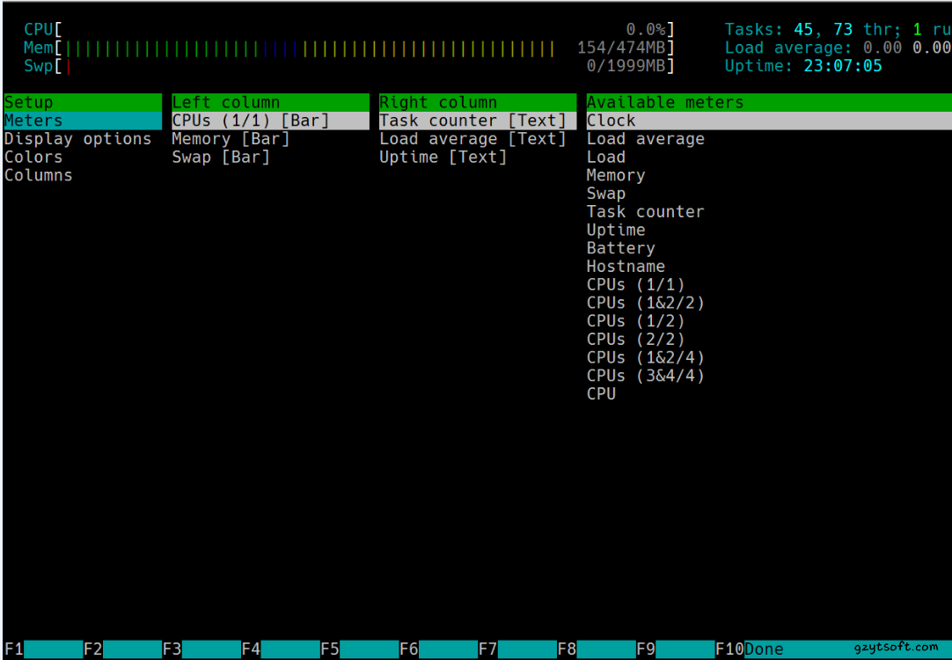Screen dimensions: 952x660
Task: Select Load average [Text] in Right column
Action: pos(472,139)
